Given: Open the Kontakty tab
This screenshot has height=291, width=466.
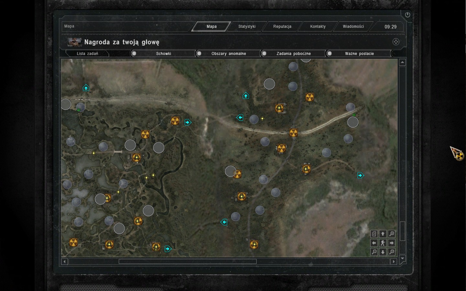Looking at the screenshot, I should [318, 27].
